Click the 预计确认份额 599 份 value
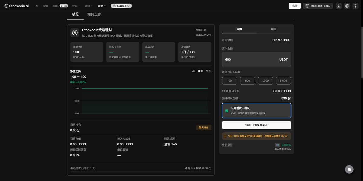This screenshot has height=181, width=363. (x=286, y=98)
